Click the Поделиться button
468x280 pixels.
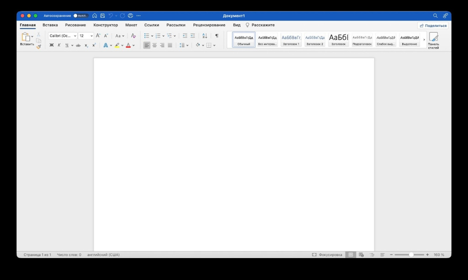click(433, 26)
